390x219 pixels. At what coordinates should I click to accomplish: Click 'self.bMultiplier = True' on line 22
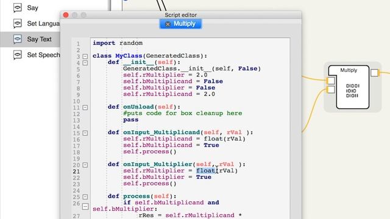(167, 177)
